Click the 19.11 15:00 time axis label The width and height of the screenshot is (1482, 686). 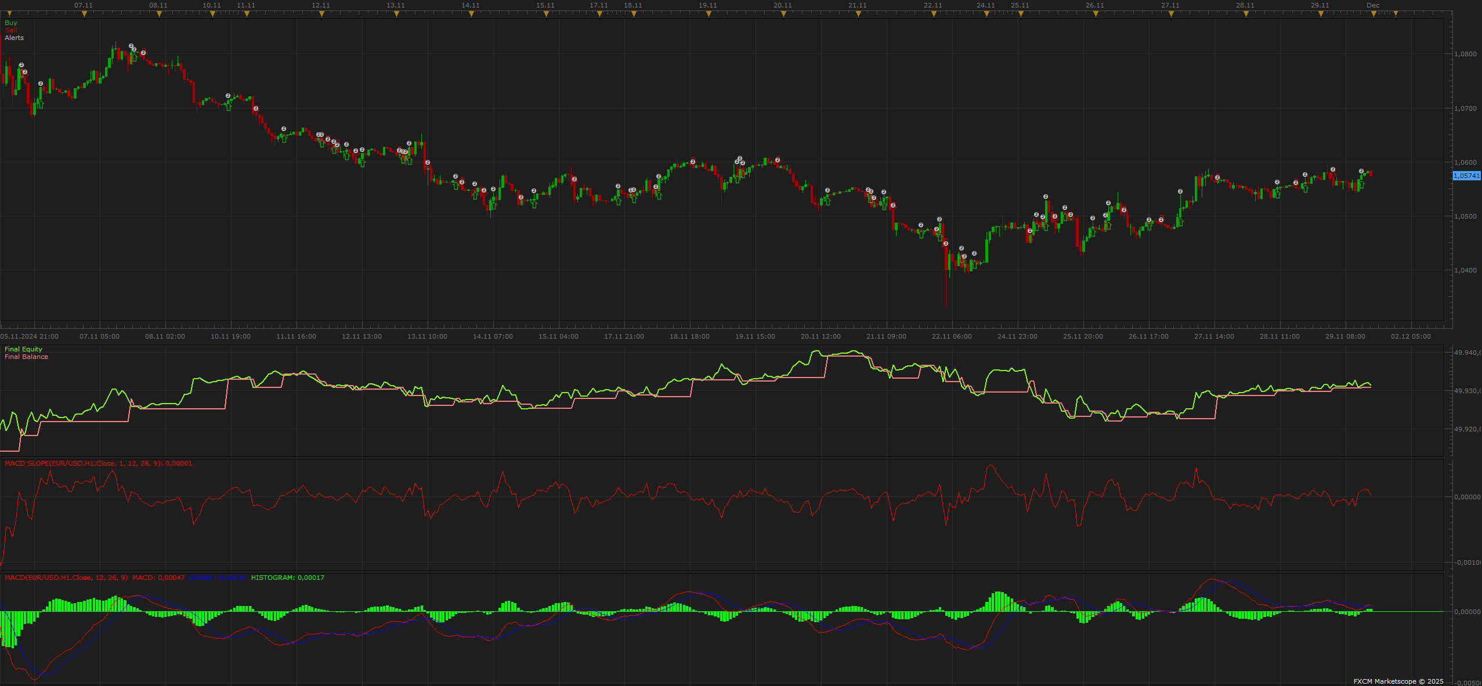(756, 336)
